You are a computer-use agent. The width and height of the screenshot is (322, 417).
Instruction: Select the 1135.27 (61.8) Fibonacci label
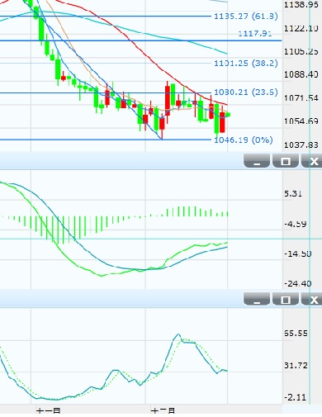point(246,17)
